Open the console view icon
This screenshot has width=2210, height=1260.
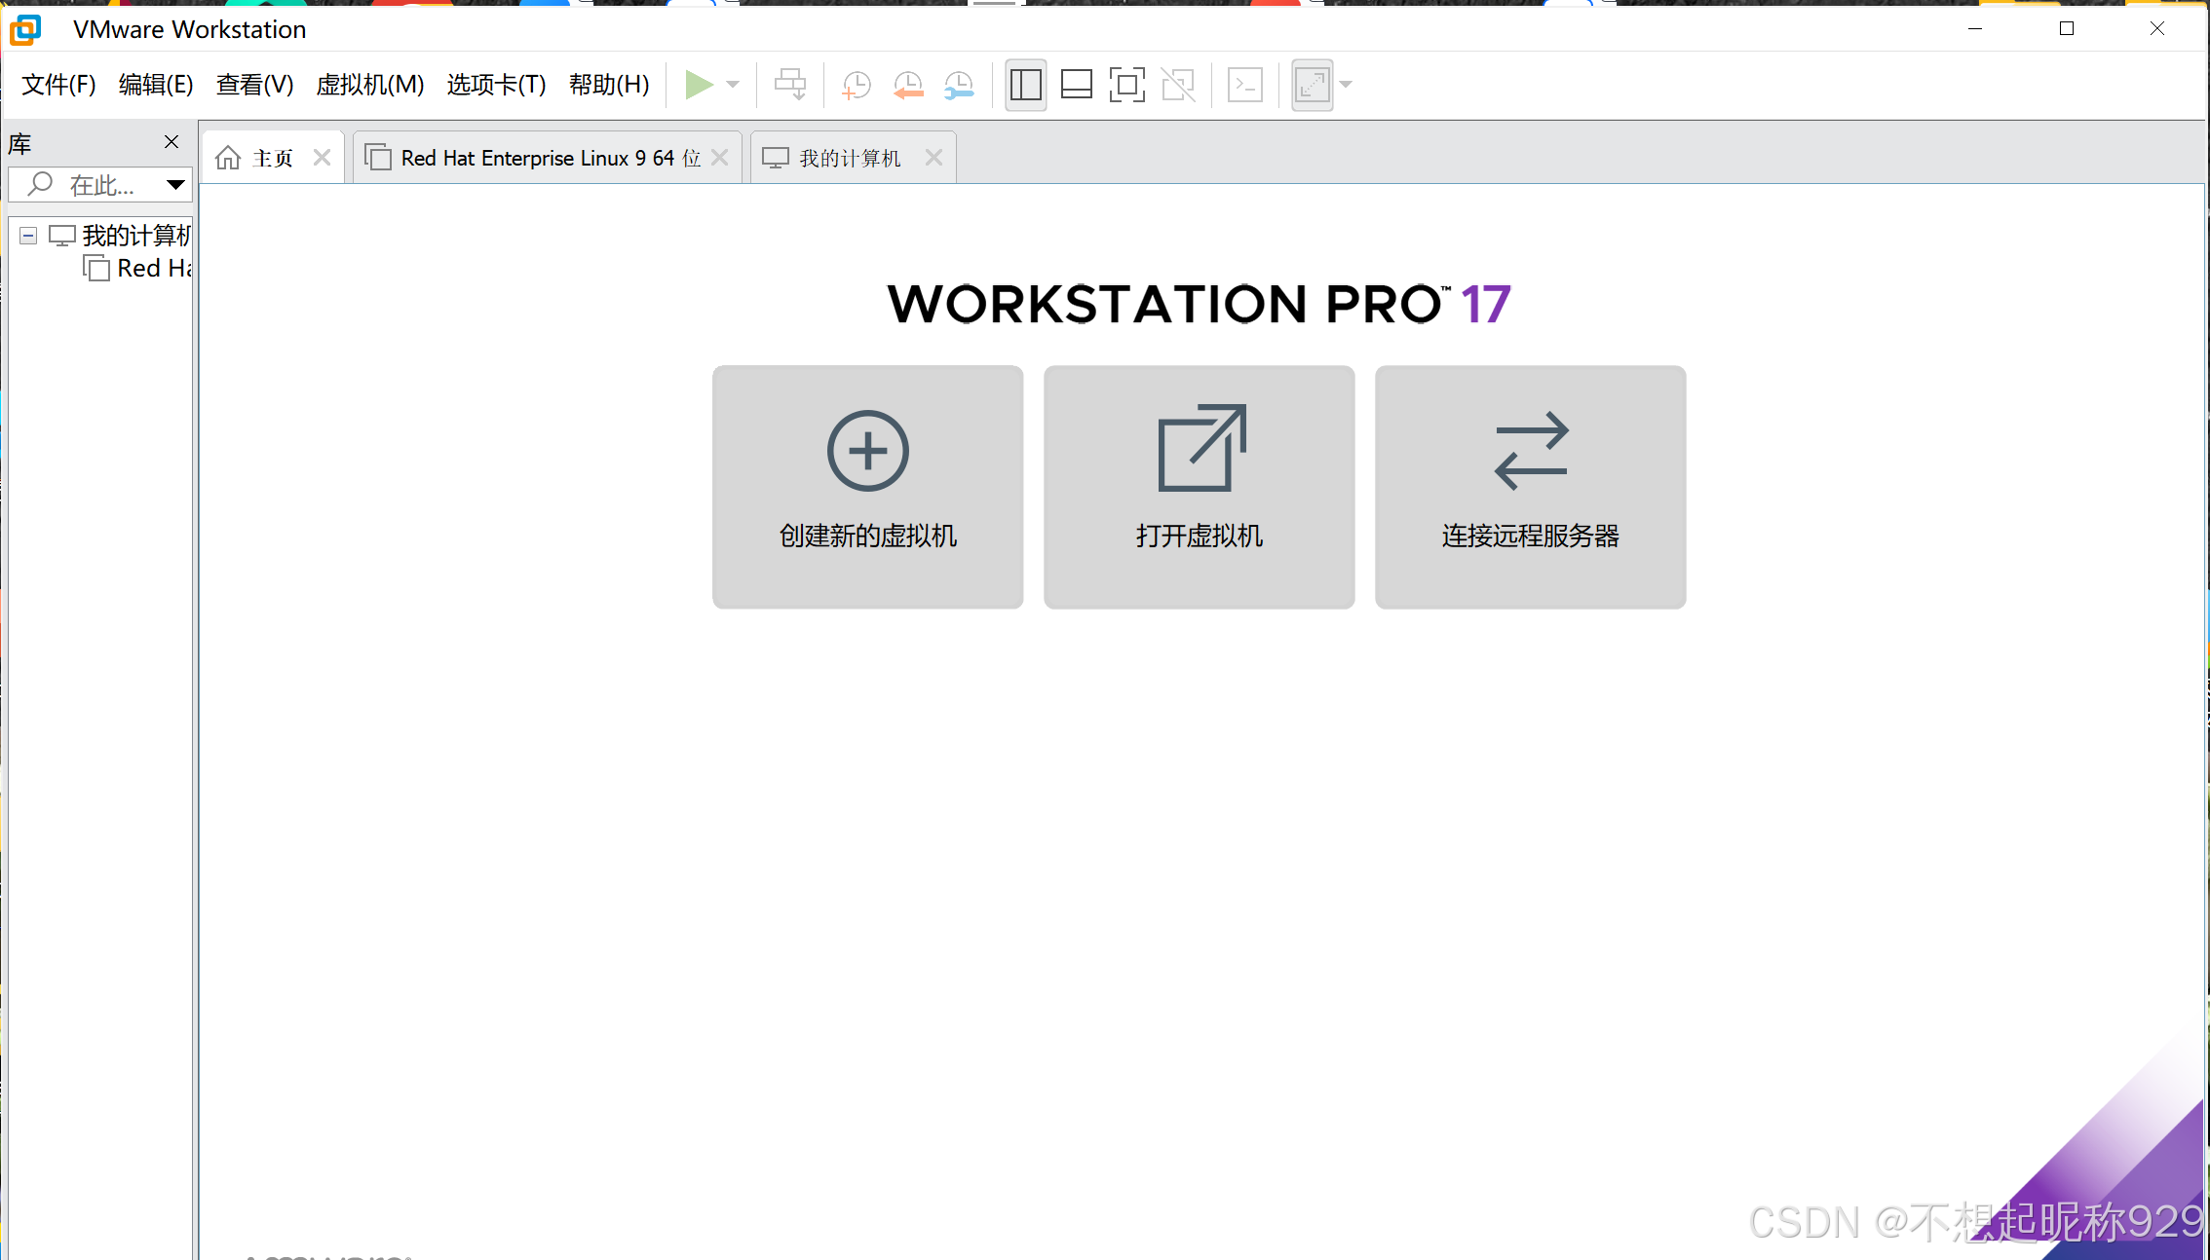click(x=1245, y=85)
